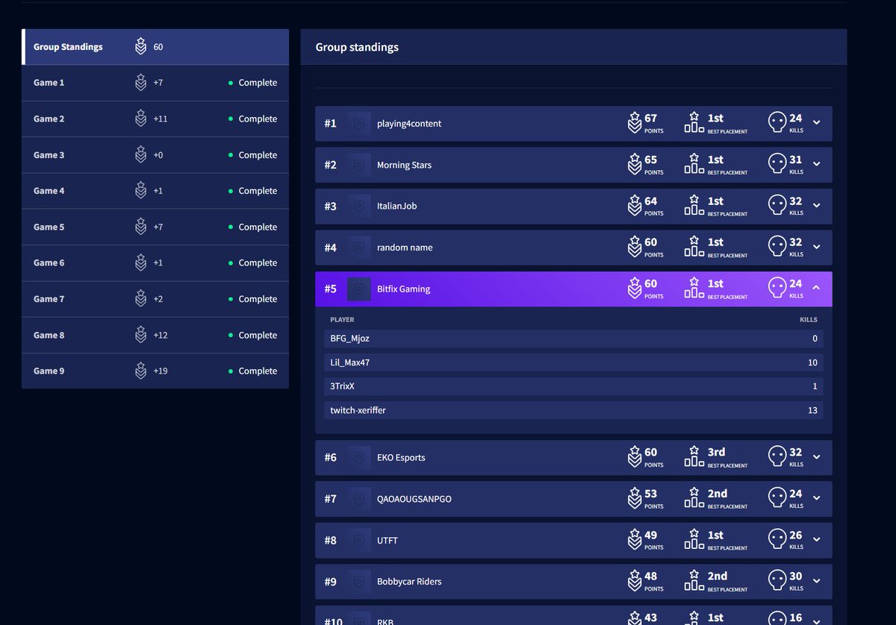Click the UTFT team logo
The height and width of the screenshot is (625, 896).
tap(359, 541)
